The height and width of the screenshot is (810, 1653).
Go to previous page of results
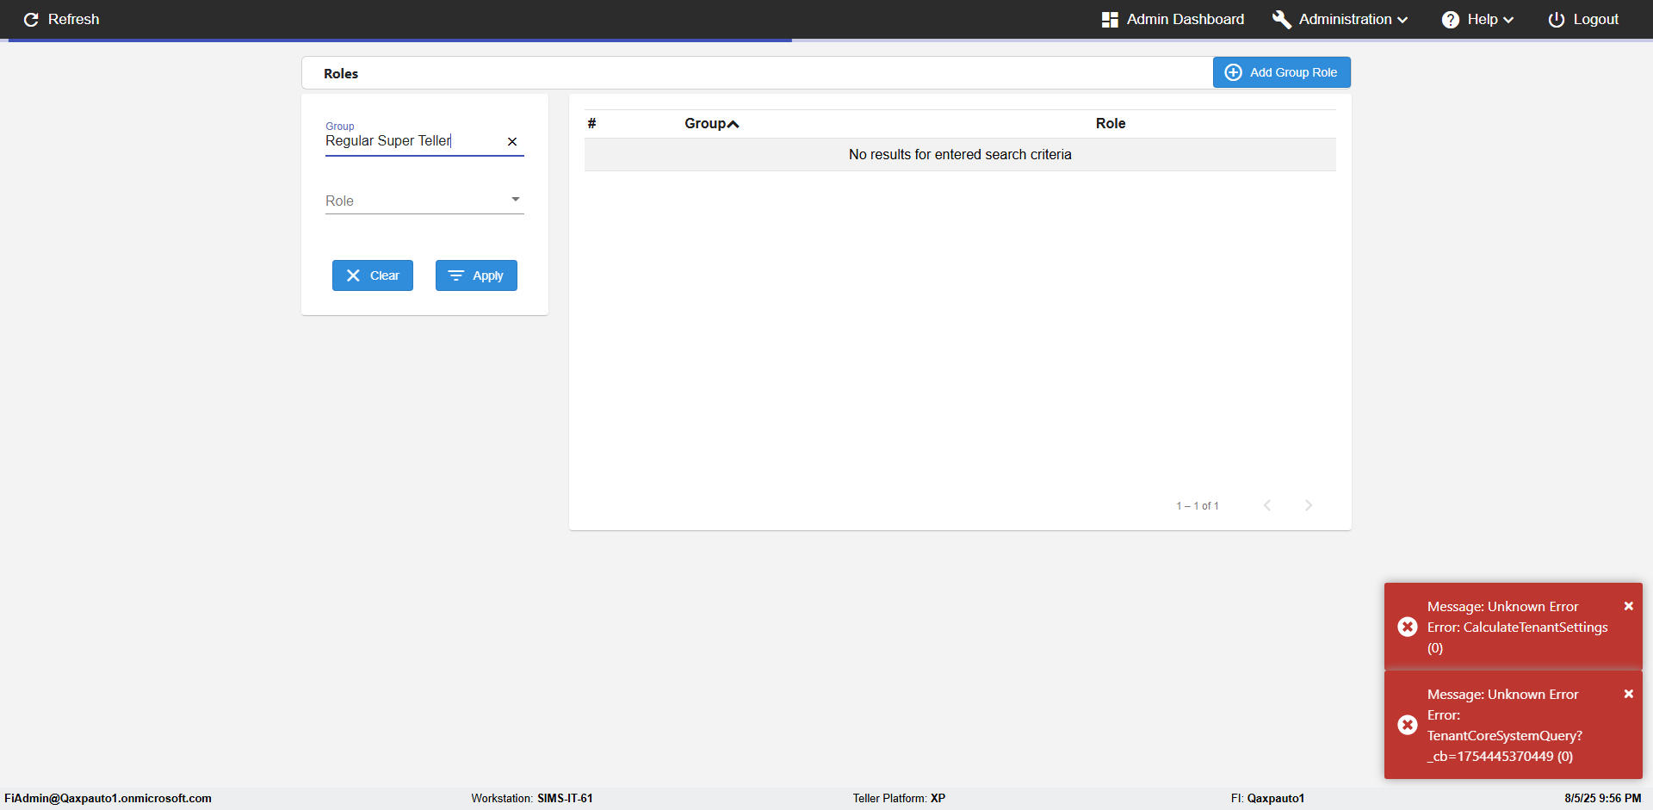1267,505
